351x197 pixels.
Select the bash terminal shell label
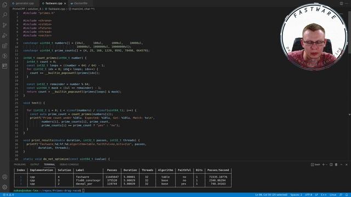(315, 165)
